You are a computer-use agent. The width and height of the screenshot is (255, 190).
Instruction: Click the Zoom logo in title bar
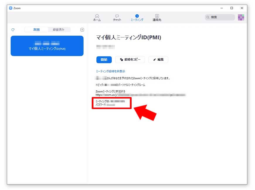click(x=11, y=8)
